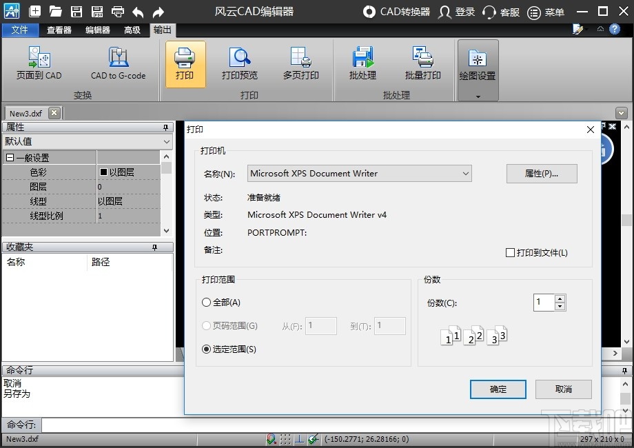Switch to the 编辑器 tab

coord(98,30)
